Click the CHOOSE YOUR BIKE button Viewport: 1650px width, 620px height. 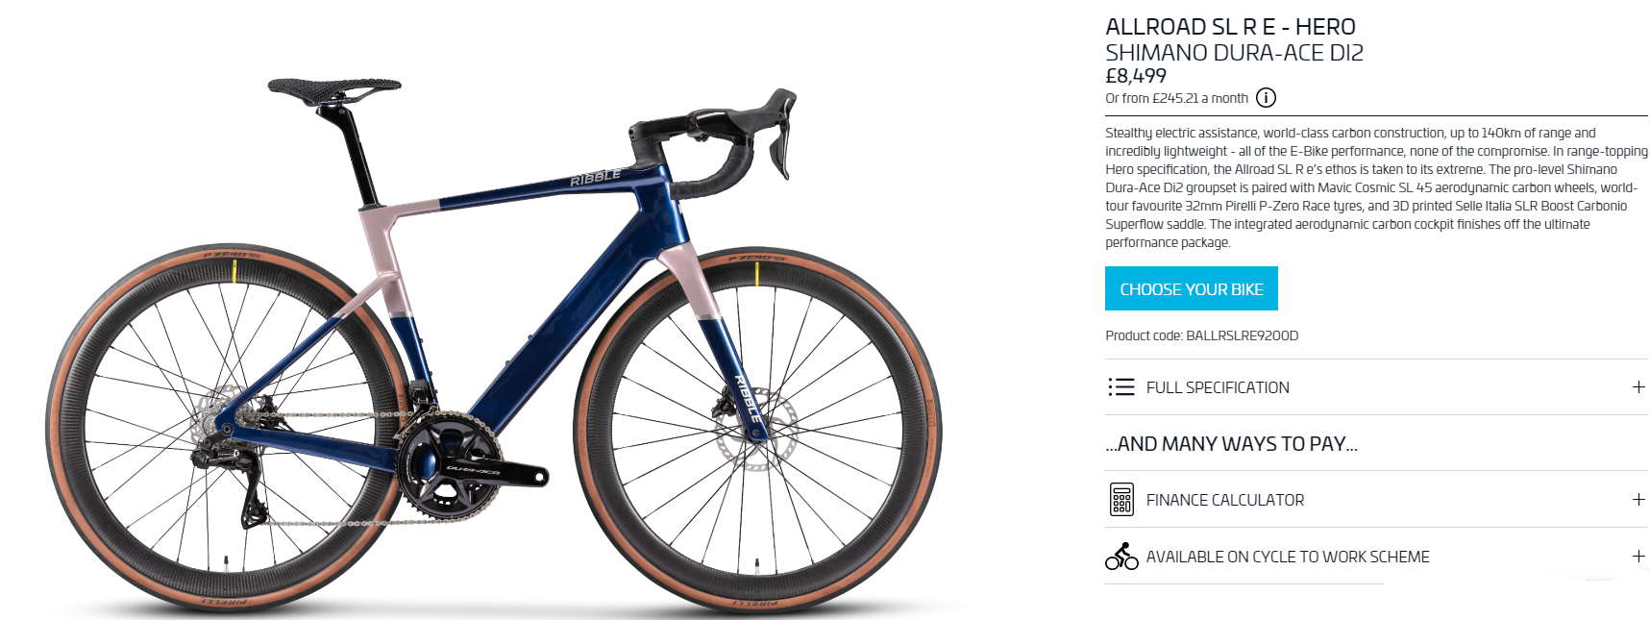pos(1191,288)
